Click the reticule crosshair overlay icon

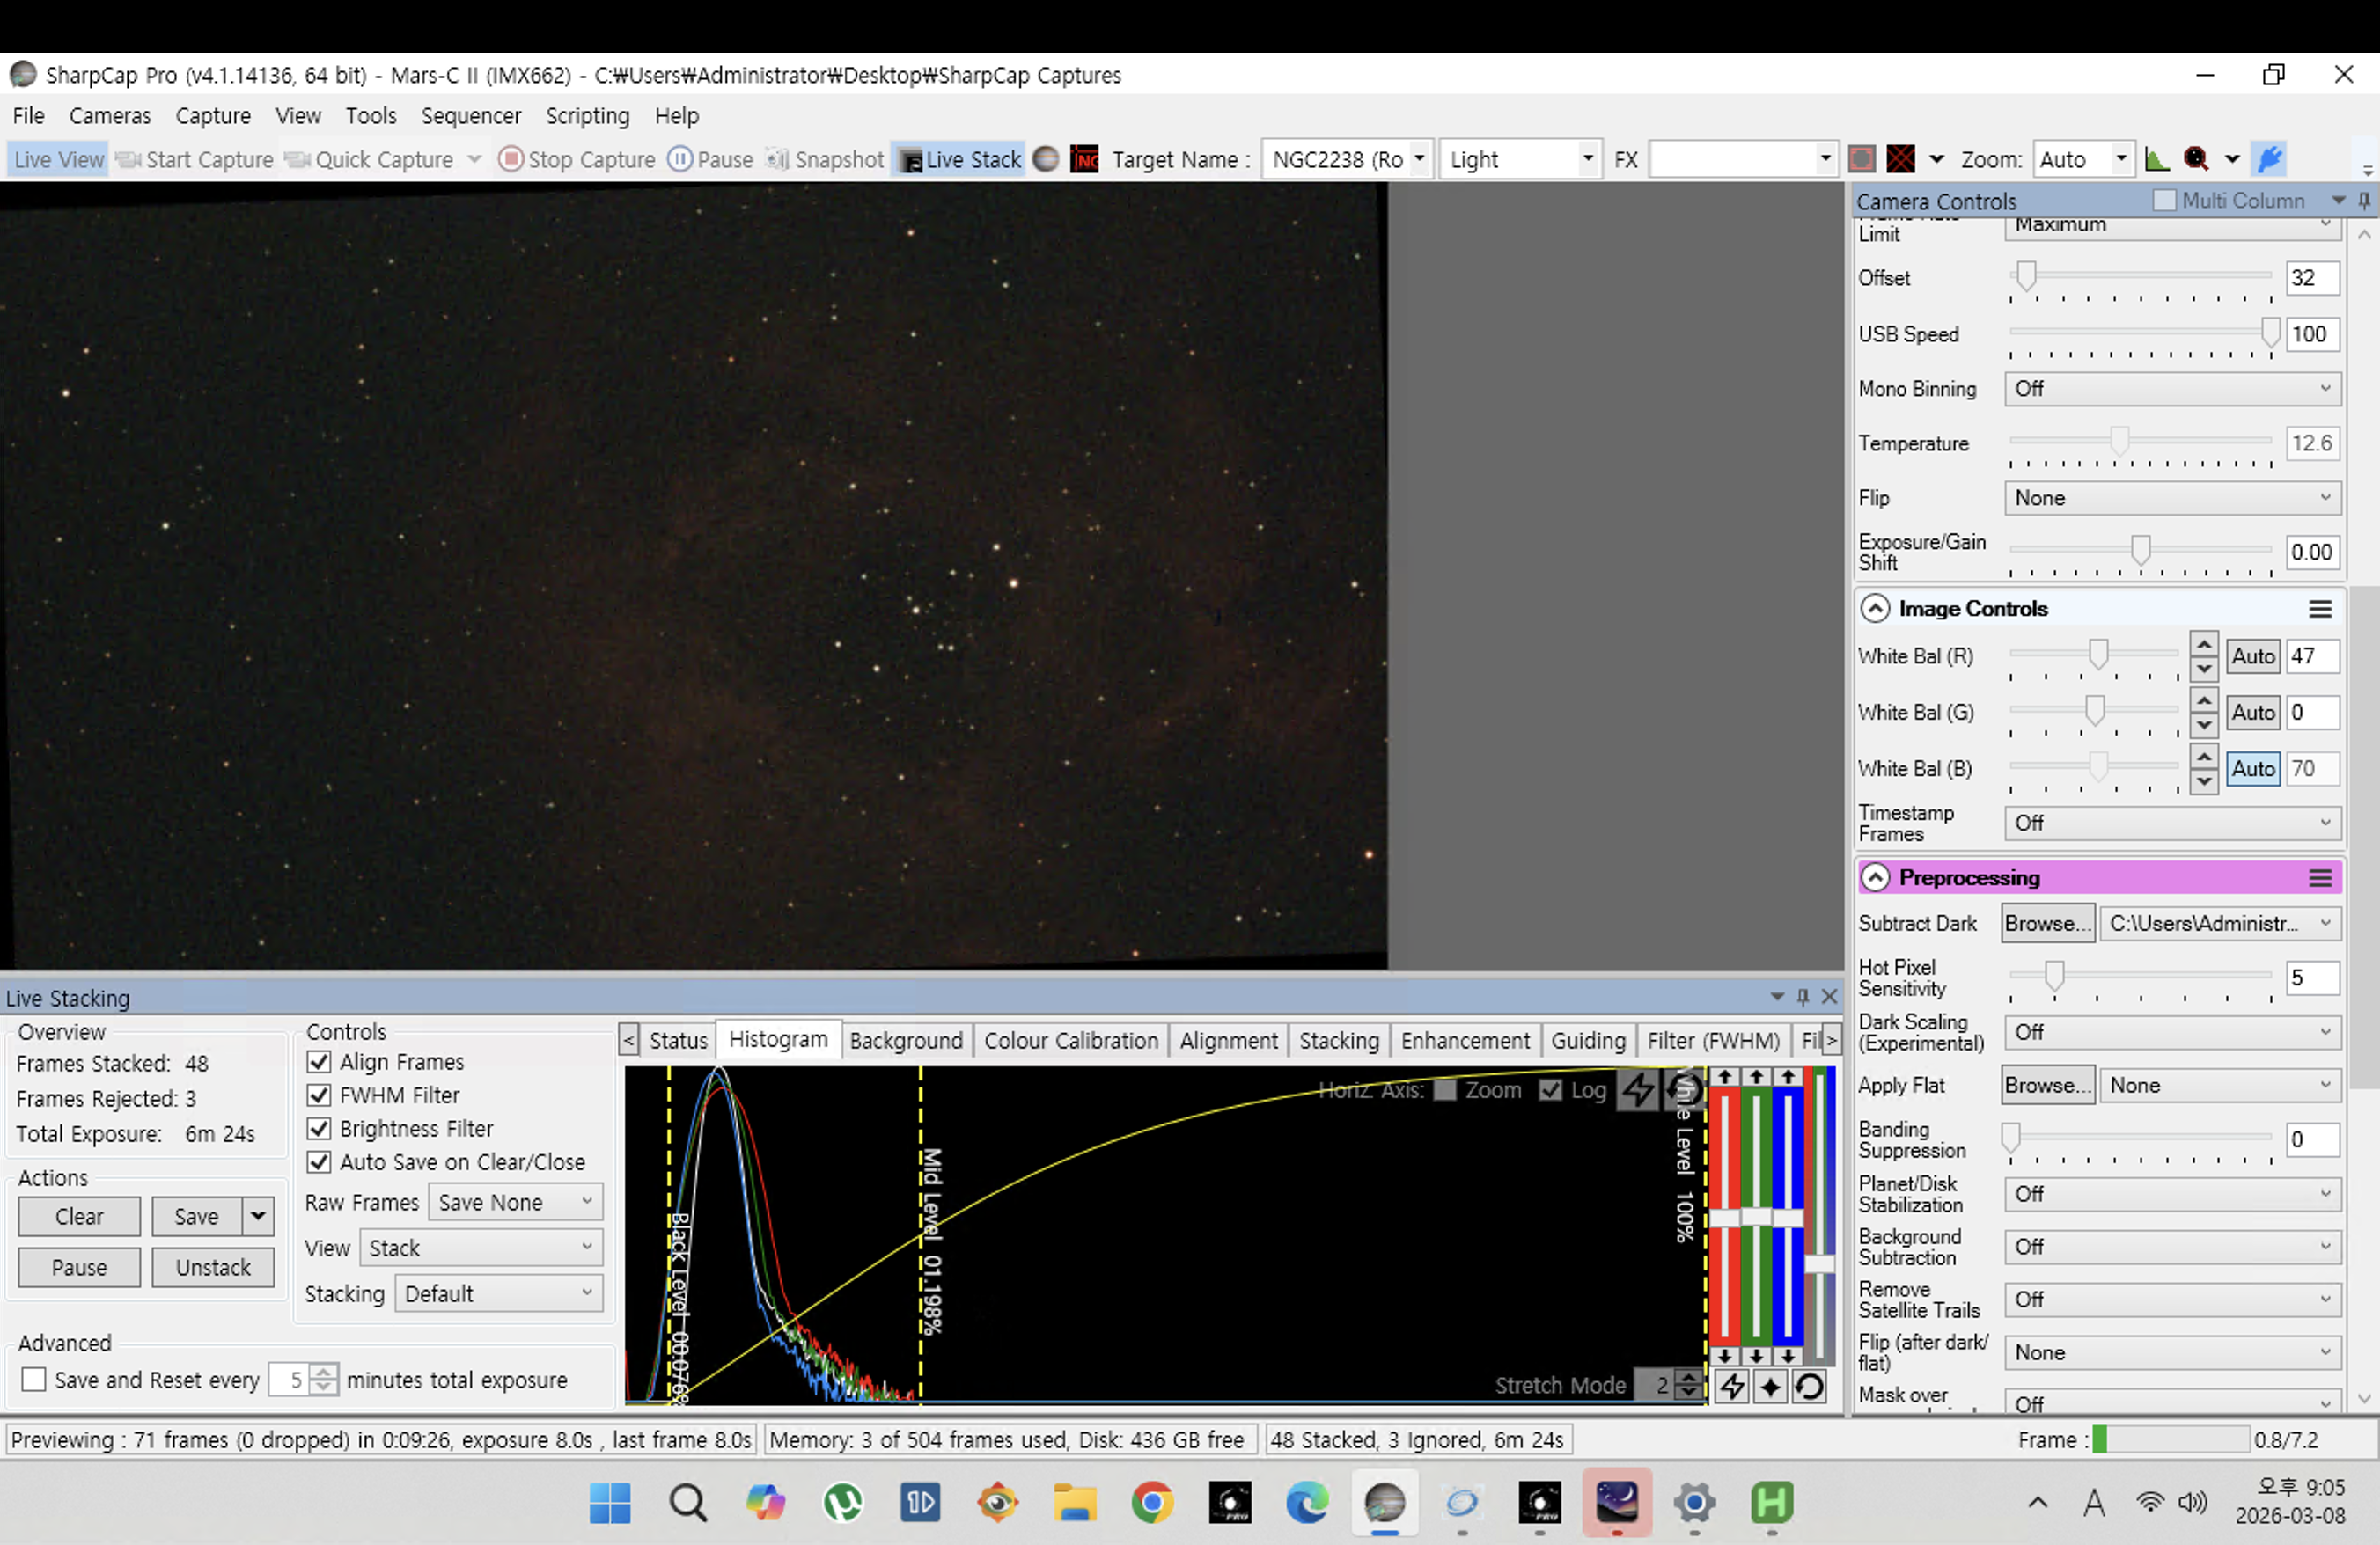click(x=1900, y=159)
